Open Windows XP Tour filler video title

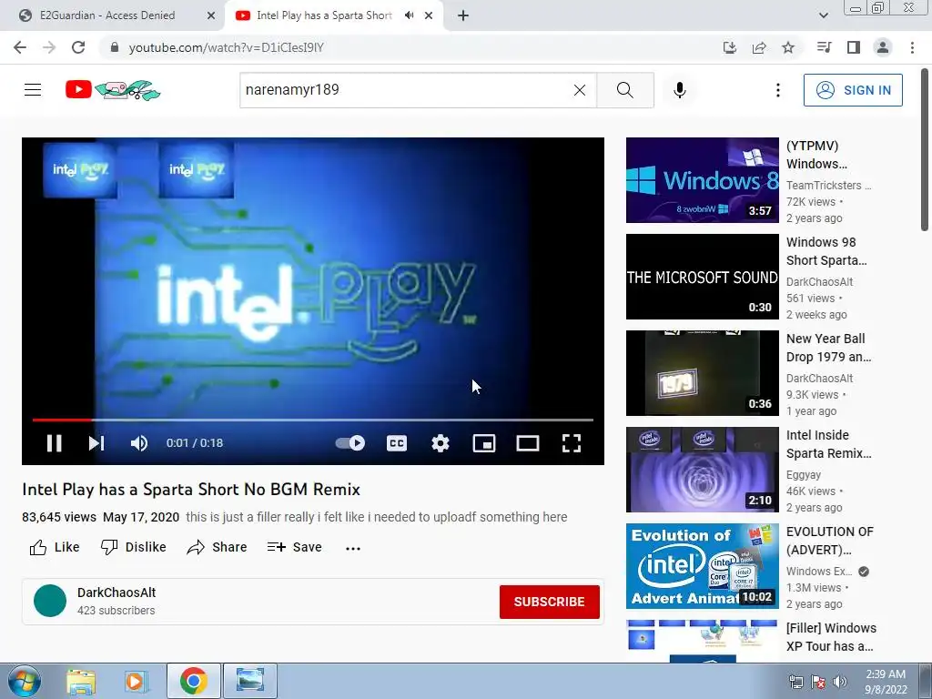[x=831, y=637]
